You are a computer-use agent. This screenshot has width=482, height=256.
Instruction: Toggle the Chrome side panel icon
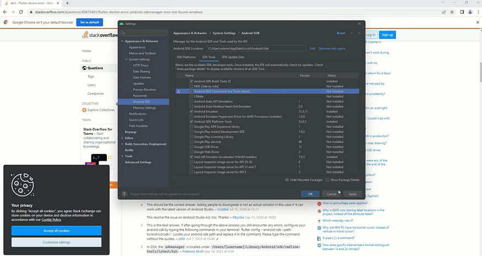coord(462,12)
